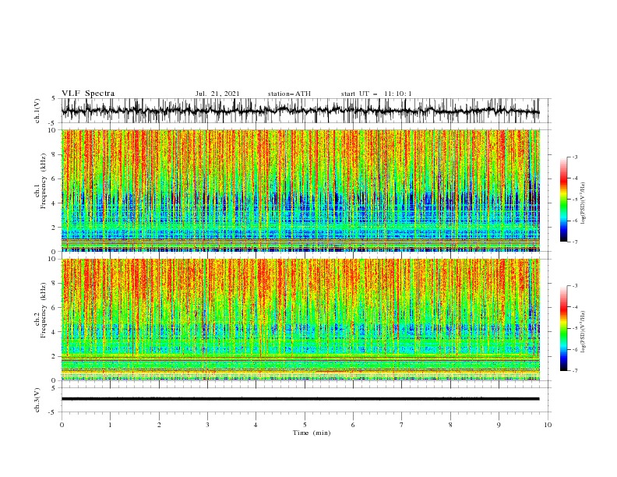This screenshot has height=477, width=617.
Task: Click time axis tick label '0'
Action: click(x=62, y=425)
